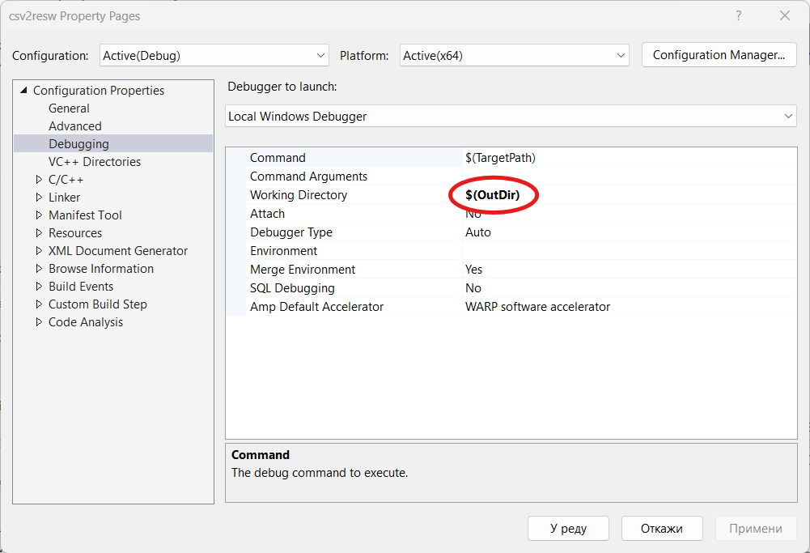Select the SQL Debugging property row
The width and height of the screenshot is (810, 553).
(292, 288)
